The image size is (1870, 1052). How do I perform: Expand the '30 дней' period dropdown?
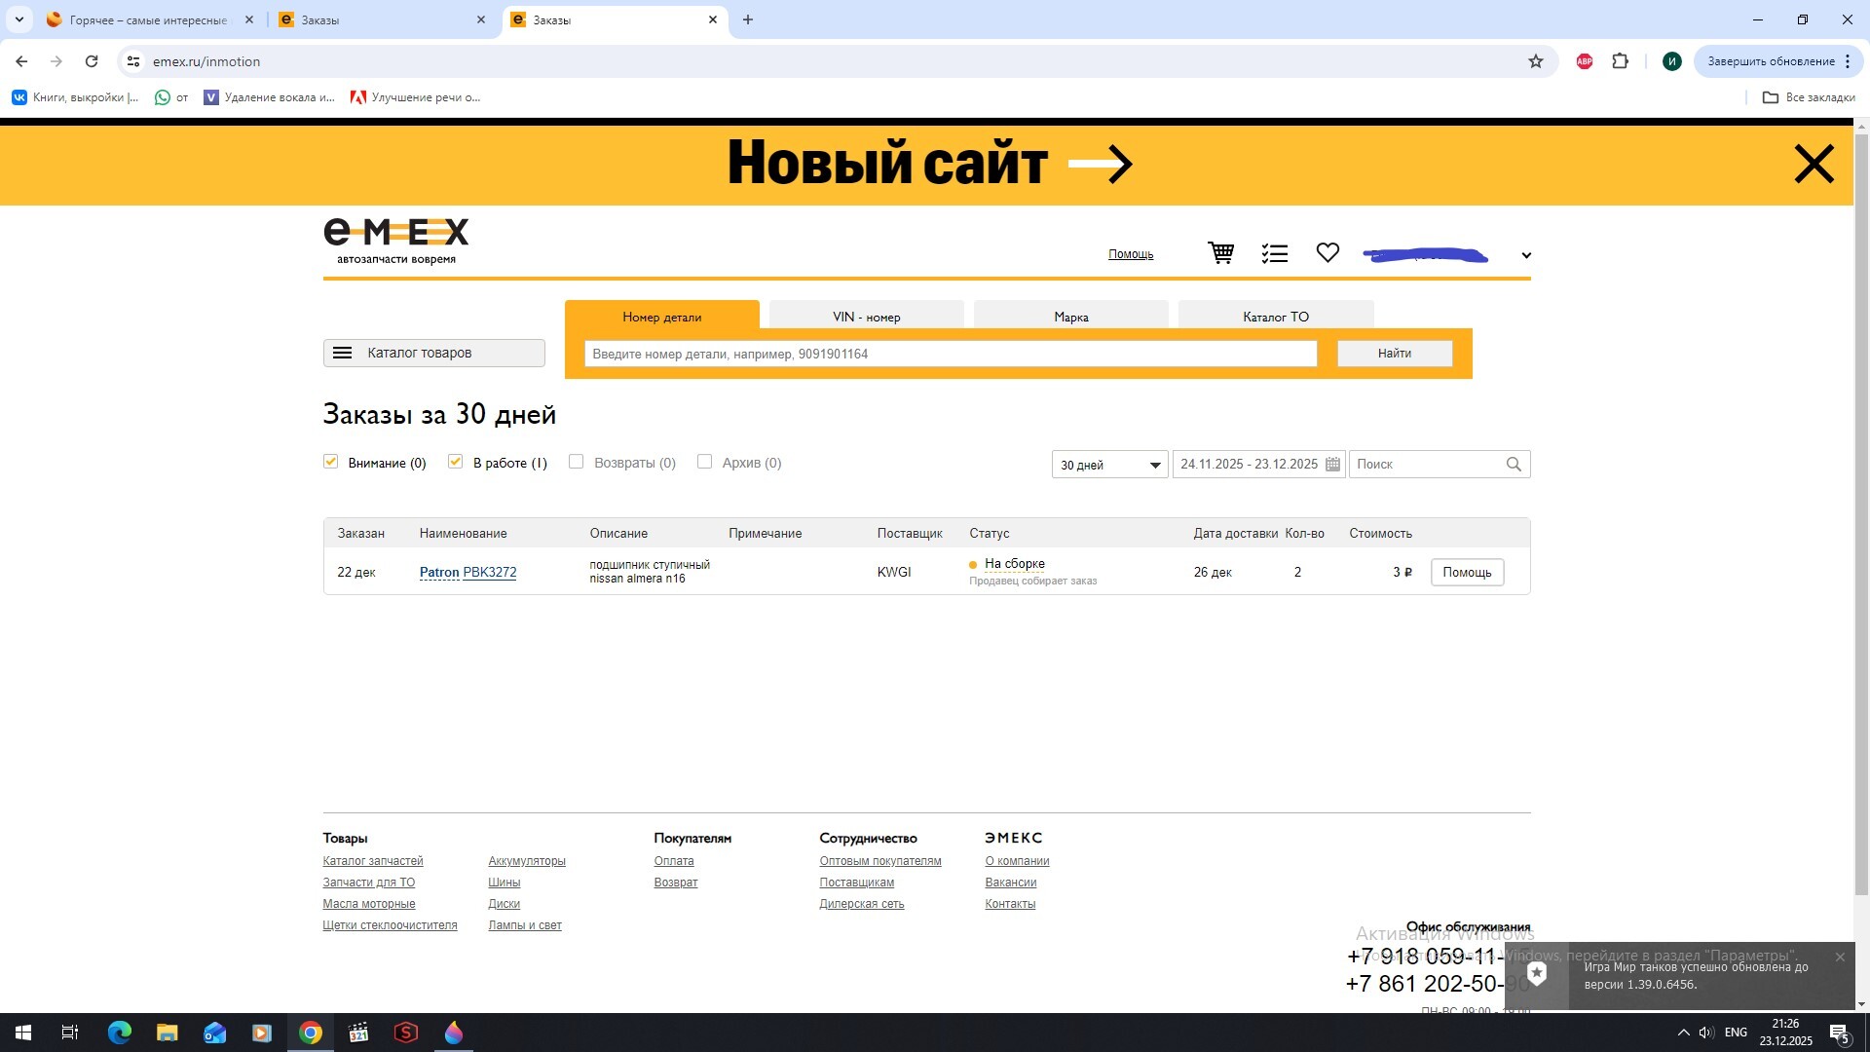click(x=1109, y=465)
